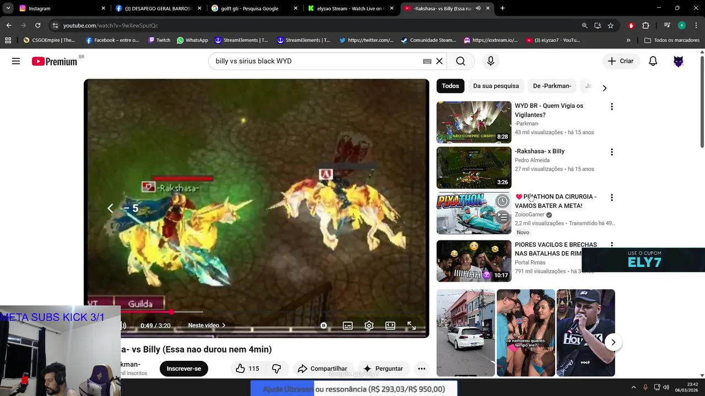Open Chrome zoom magnifier in address bar
Screen dimensions: 705x396
[x=584, y=25]
